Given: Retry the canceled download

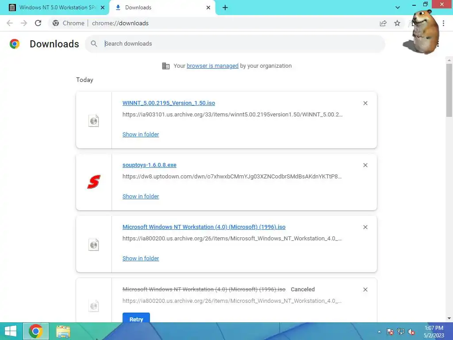Looking at the screenshot, I should point(136,318).
